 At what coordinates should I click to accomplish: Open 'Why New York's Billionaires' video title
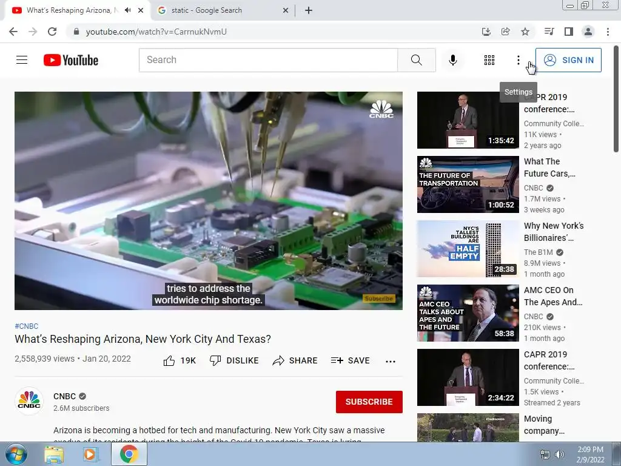tap(554, 232)
